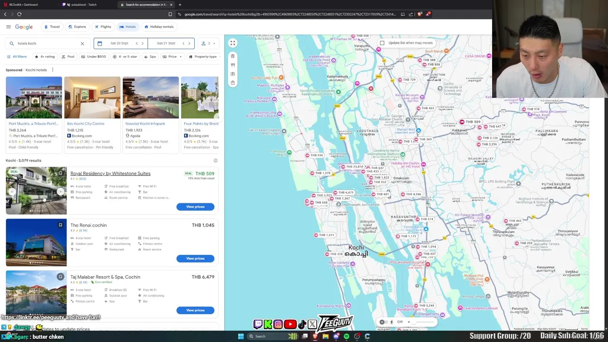Show attractions camera layer on map
The height and width of the screenshot is (342, 608).
233,74
